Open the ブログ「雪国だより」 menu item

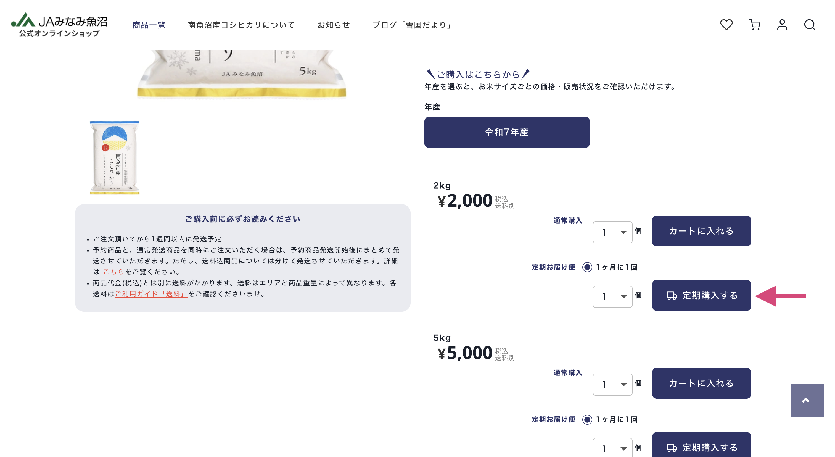[412, 24]
